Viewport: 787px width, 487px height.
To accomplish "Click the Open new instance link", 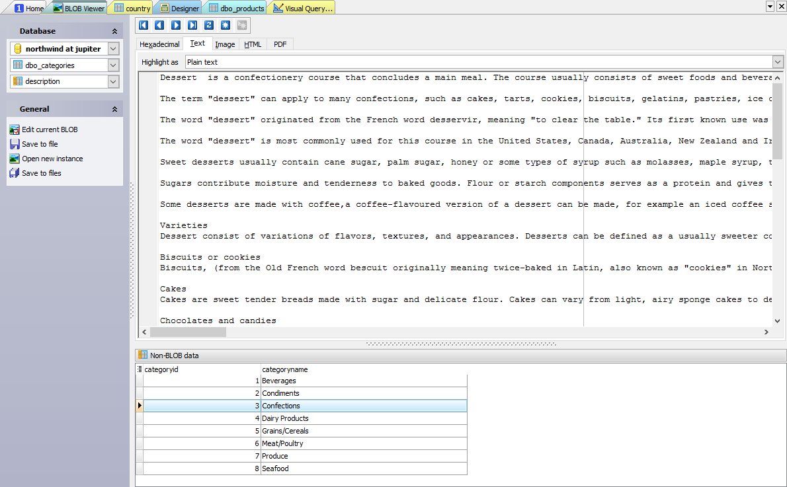I will [x=52, y=159].
